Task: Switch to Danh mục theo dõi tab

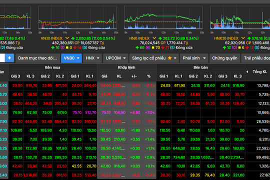Action: pos(37,58)
